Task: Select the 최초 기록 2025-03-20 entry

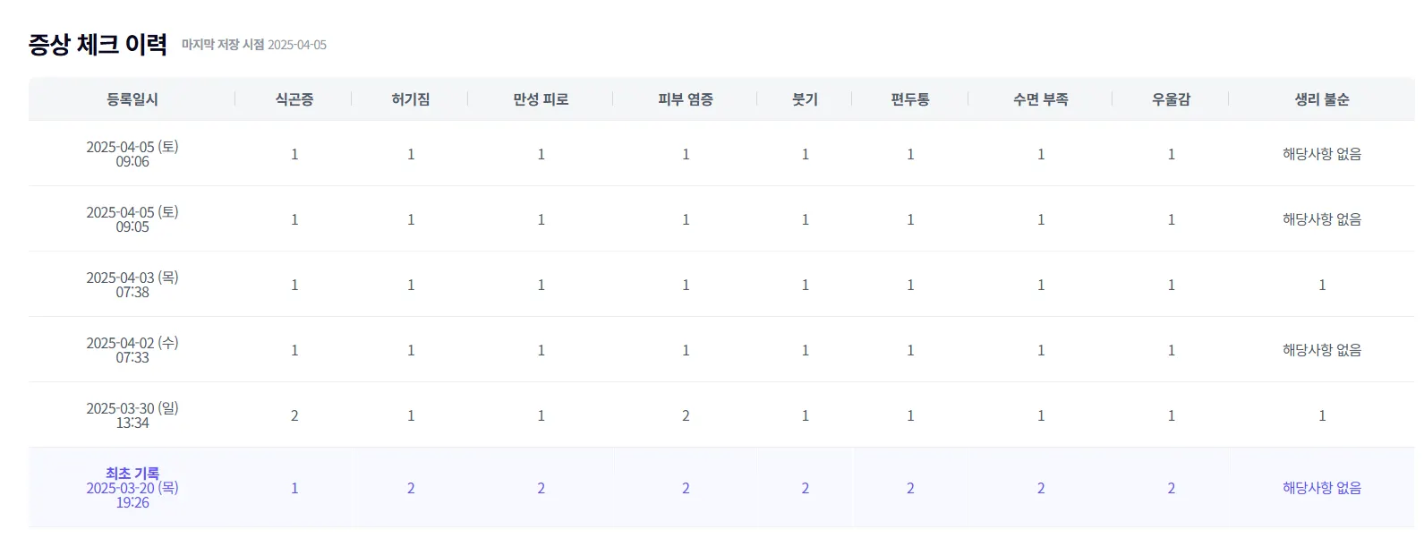Action: 132,488
